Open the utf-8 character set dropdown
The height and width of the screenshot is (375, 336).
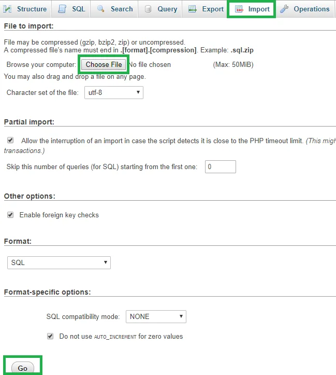[114, 92]
